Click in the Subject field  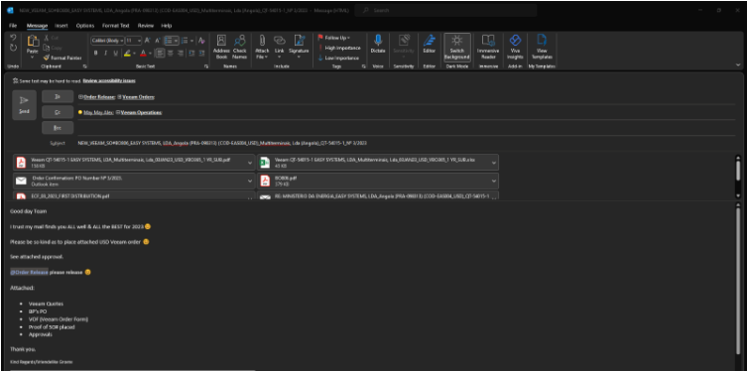click(406, 143)
